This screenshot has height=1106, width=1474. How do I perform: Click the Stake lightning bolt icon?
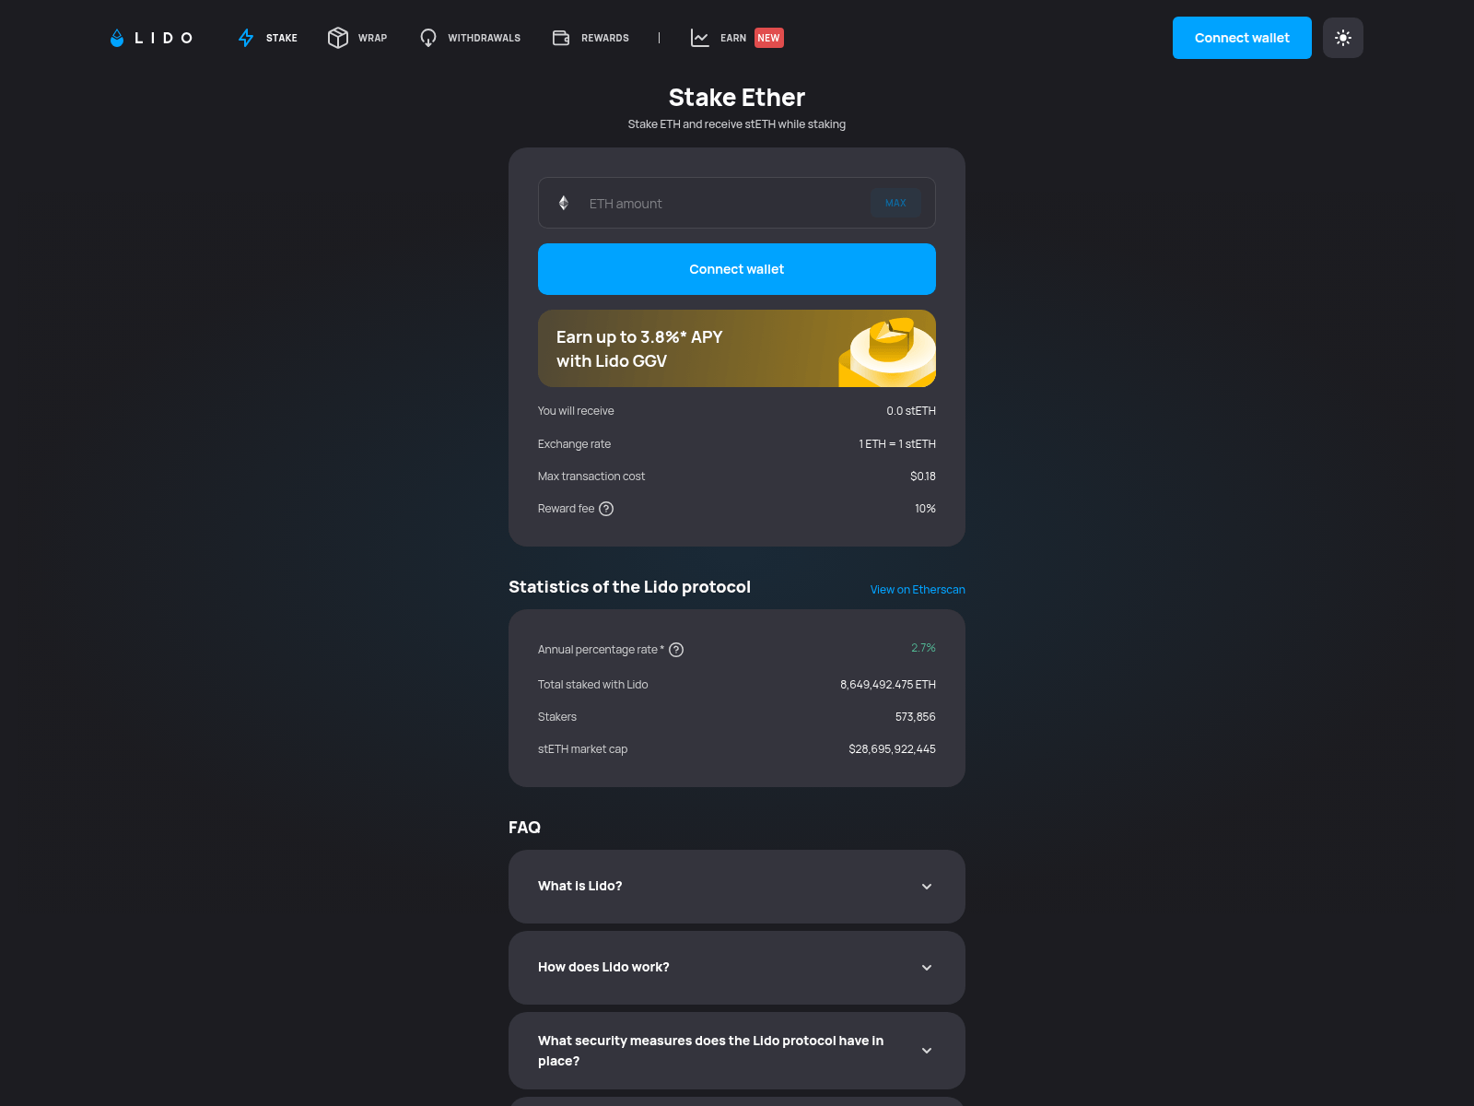coord(246,38)
